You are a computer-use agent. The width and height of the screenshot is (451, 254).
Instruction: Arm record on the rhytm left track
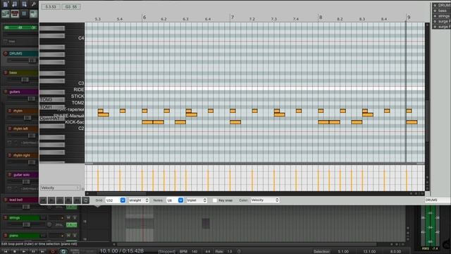[x=9, y=128]
